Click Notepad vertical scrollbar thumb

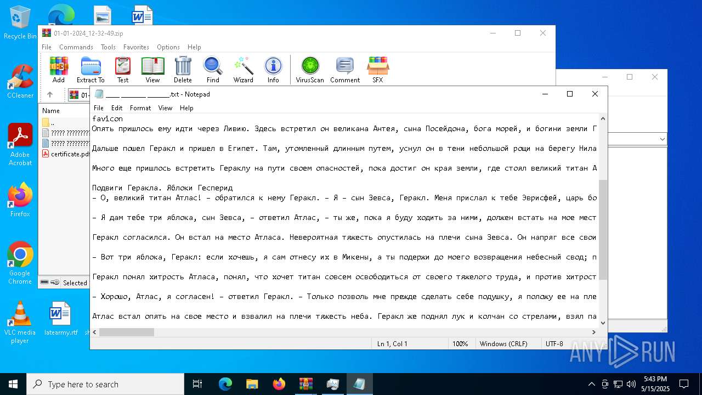click(x=603, y=229)
